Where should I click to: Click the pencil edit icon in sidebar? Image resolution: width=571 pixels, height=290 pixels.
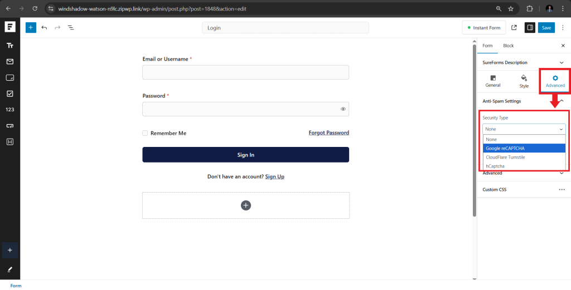click(10, 269)
